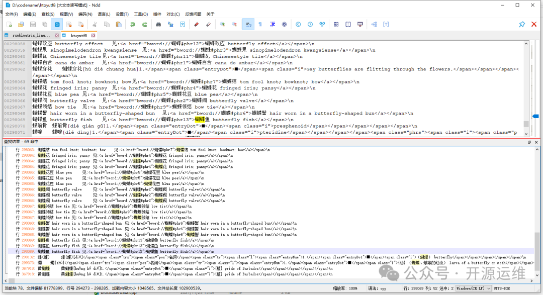This screenshot has height=295, width=543.
Task: Open the 视图(V) menu
Action: 66,14
